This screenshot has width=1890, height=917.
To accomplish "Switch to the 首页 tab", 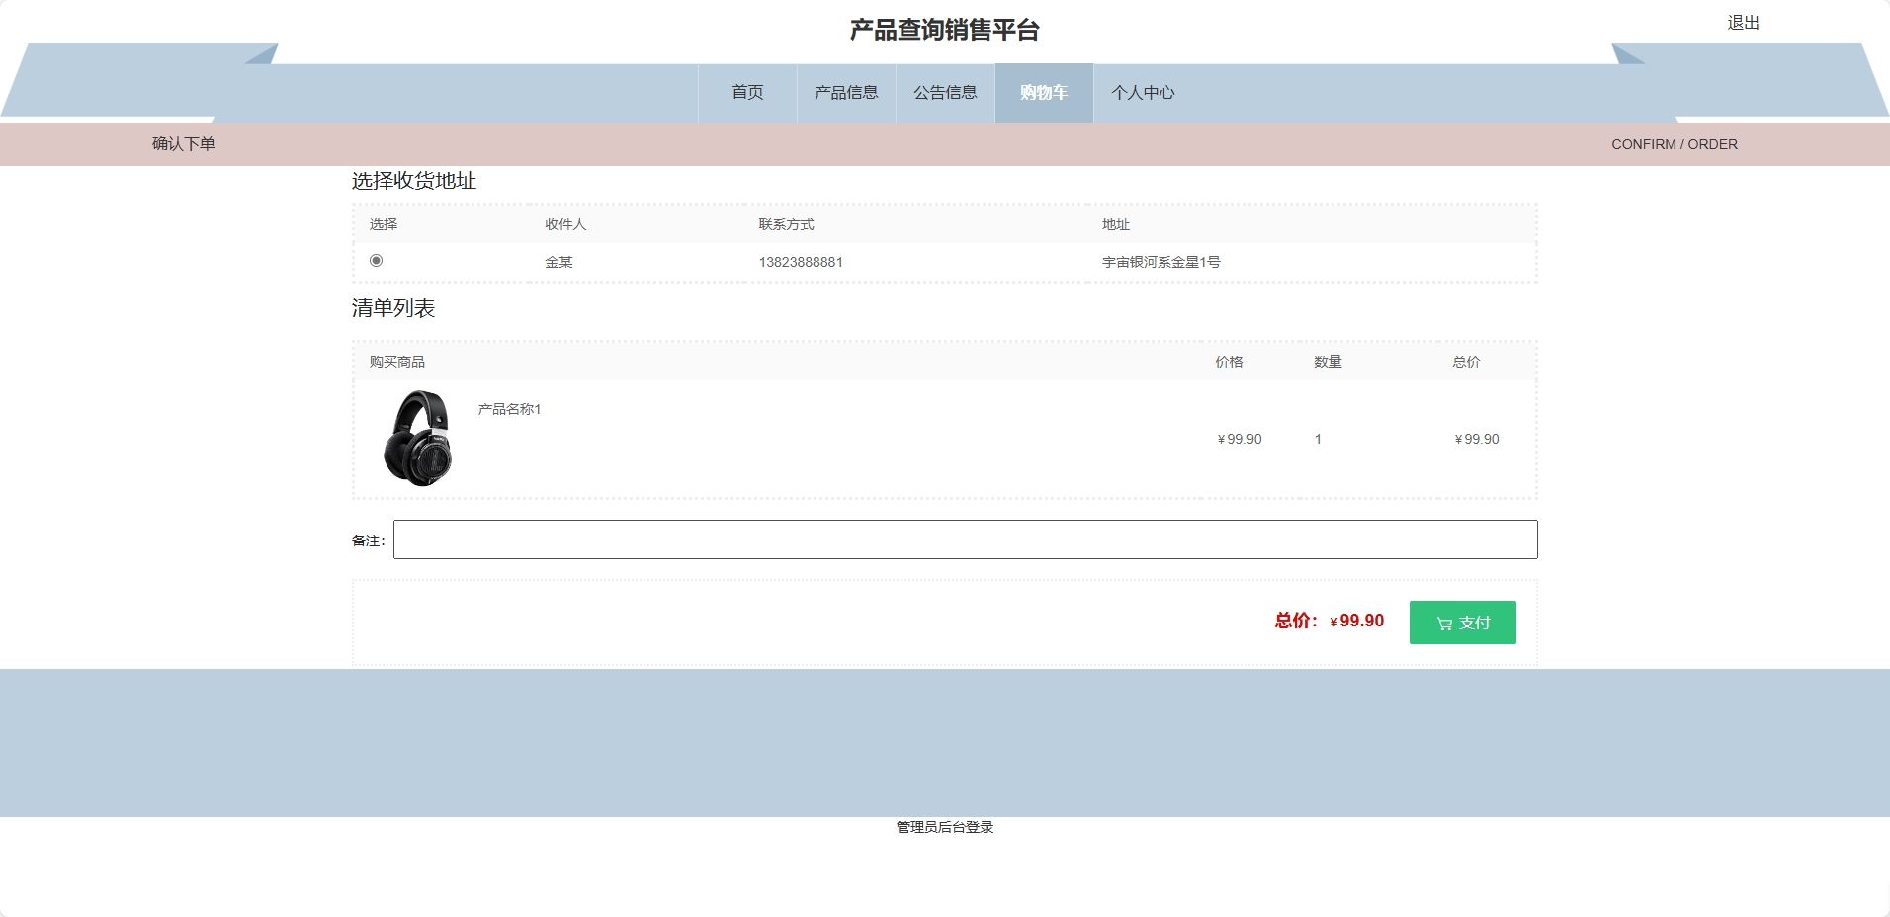I will click(x=747, y=92).
